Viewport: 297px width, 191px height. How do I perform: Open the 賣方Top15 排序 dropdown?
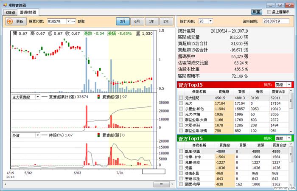click(289, 138)
